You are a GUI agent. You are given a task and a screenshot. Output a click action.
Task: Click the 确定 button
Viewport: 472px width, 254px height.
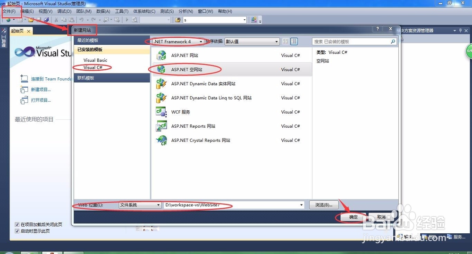click(x=354, y=217)
